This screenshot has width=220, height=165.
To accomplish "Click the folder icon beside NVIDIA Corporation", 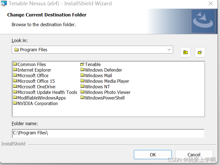I will pos(15,103).
